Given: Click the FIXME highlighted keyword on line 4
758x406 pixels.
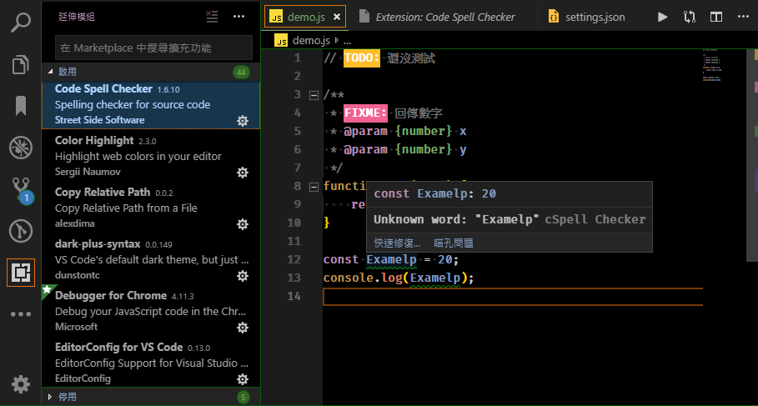Looking at the screenshot, I should click(365, 113).
